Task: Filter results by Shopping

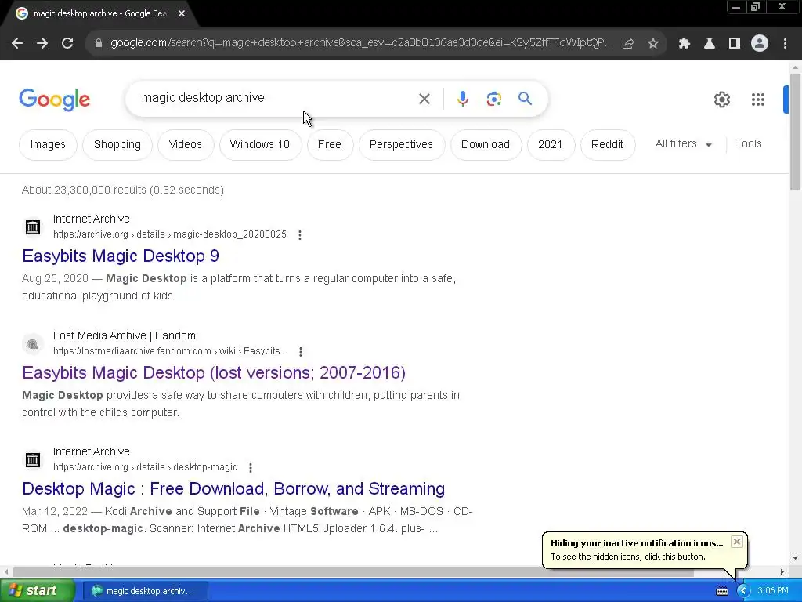Action: pyautogui.click(x=117, y=145)
